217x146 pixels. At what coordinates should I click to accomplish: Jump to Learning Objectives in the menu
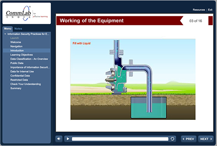(21, 55)
